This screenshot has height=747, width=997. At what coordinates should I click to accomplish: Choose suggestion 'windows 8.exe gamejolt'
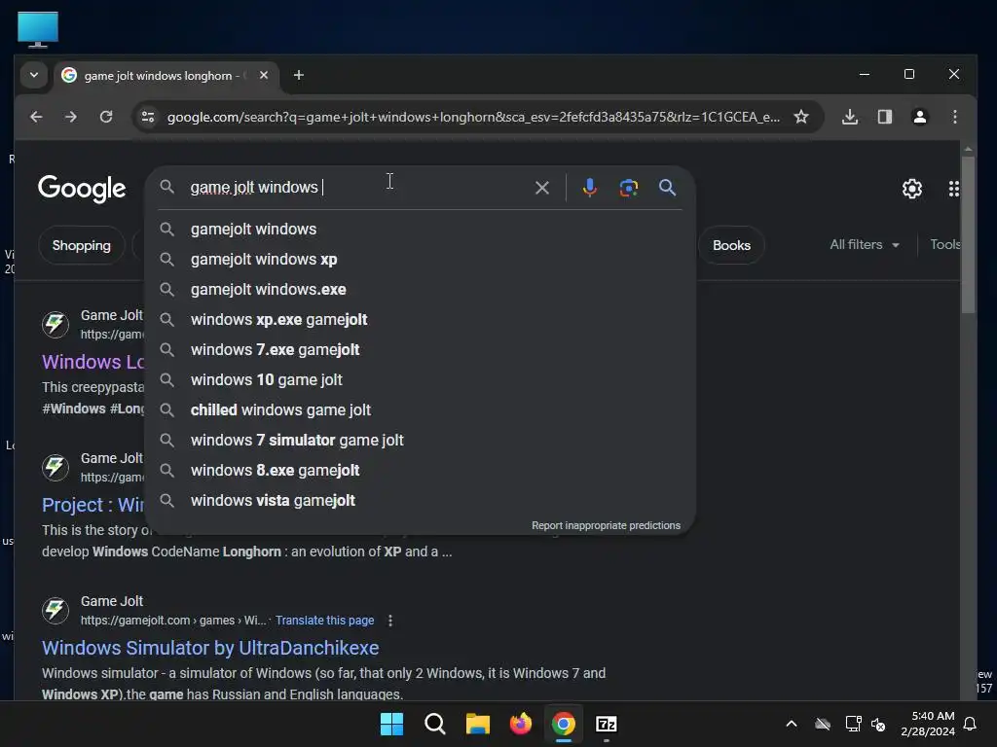pyautogui.click(x=421, y=471)
